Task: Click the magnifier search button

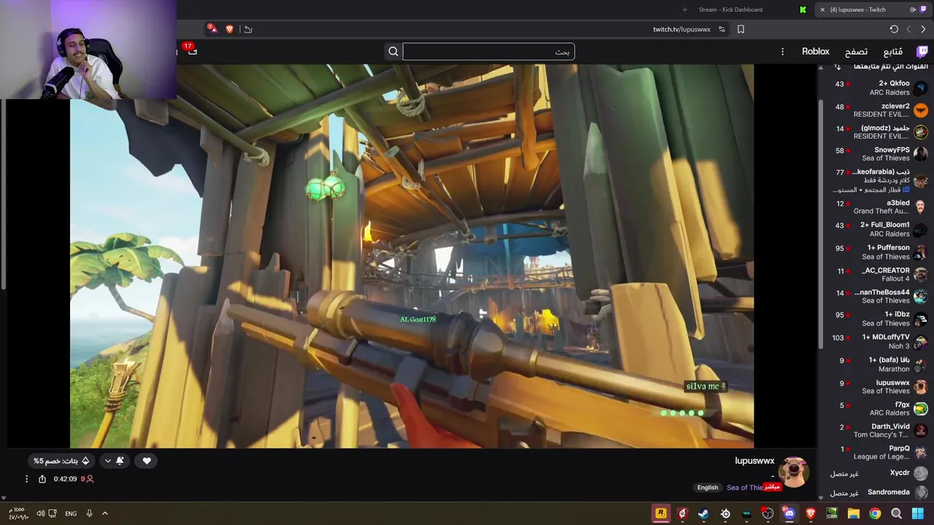Action: tap(393, 52)
